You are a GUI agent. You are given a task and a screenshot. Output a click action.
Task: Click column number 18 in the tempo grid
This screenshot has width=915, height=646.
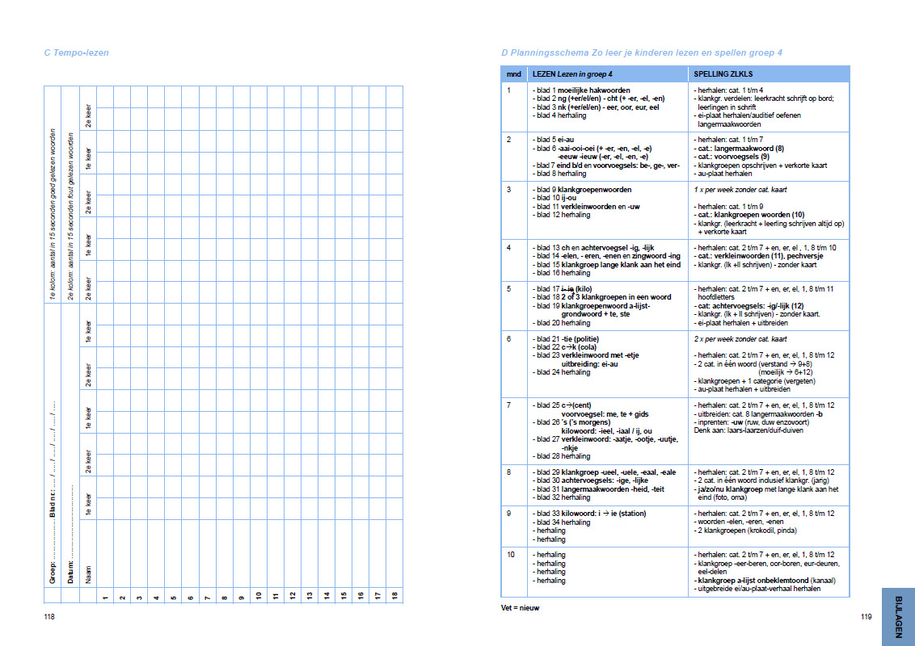[x=394, y=595]
